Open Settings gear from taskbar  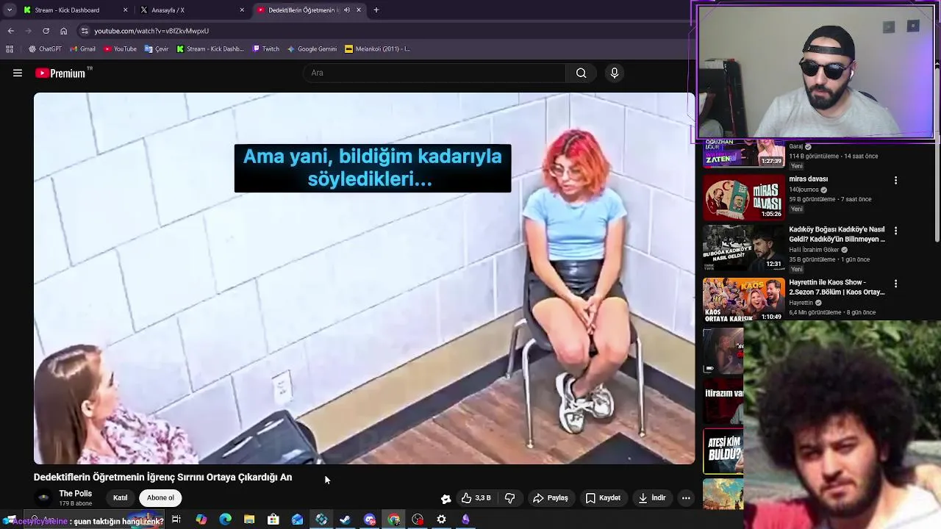[441, 519]
